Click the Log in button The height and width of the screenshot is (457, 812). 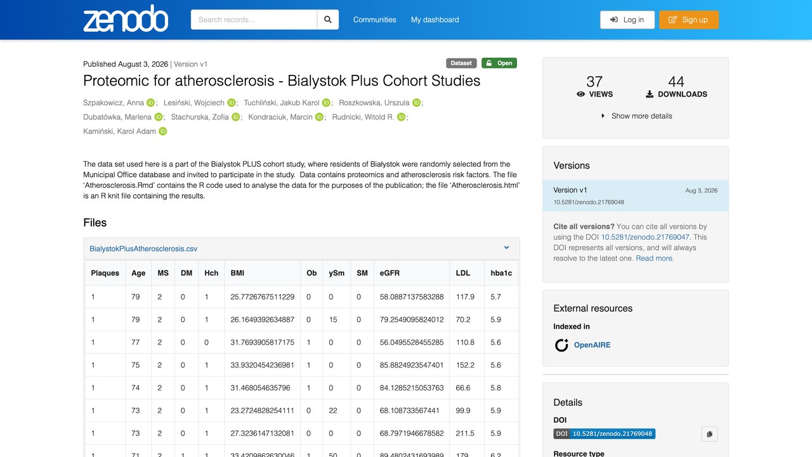tap(627, 20)
